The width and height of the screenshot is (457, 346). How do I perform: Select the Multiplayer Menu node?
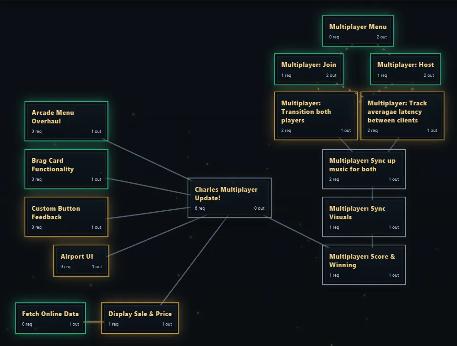click(x=358, y=30)
